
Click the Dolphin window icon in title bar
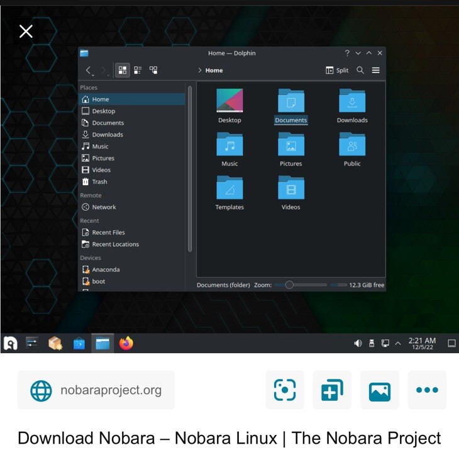click(x=84, y=53)
